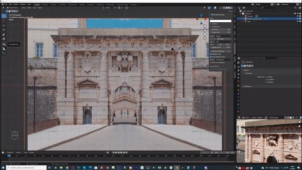Screen dimensions: 302x170
Task: Click the Set Origin button
Action: coord(220,39)
